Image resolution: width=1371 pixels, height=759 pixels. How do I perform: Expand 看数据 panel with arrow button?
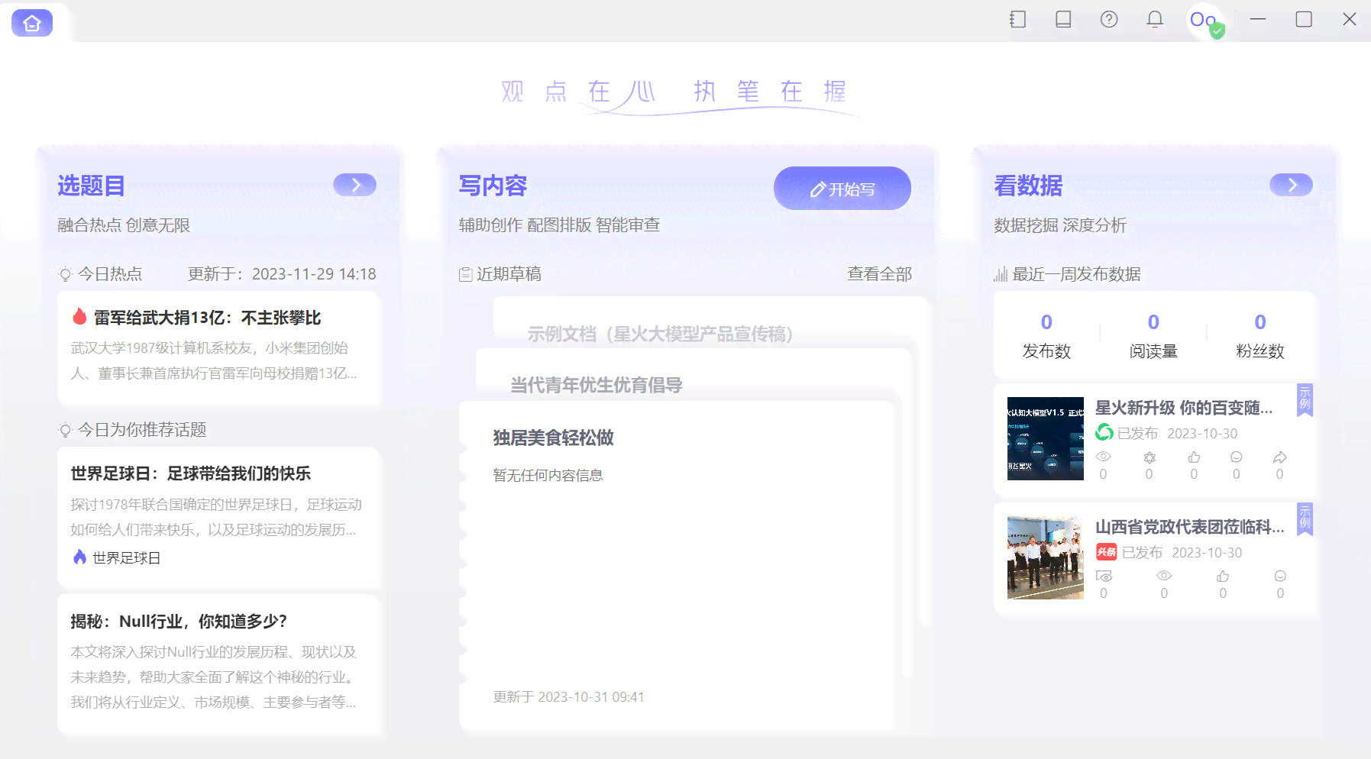pos(1292,185)
